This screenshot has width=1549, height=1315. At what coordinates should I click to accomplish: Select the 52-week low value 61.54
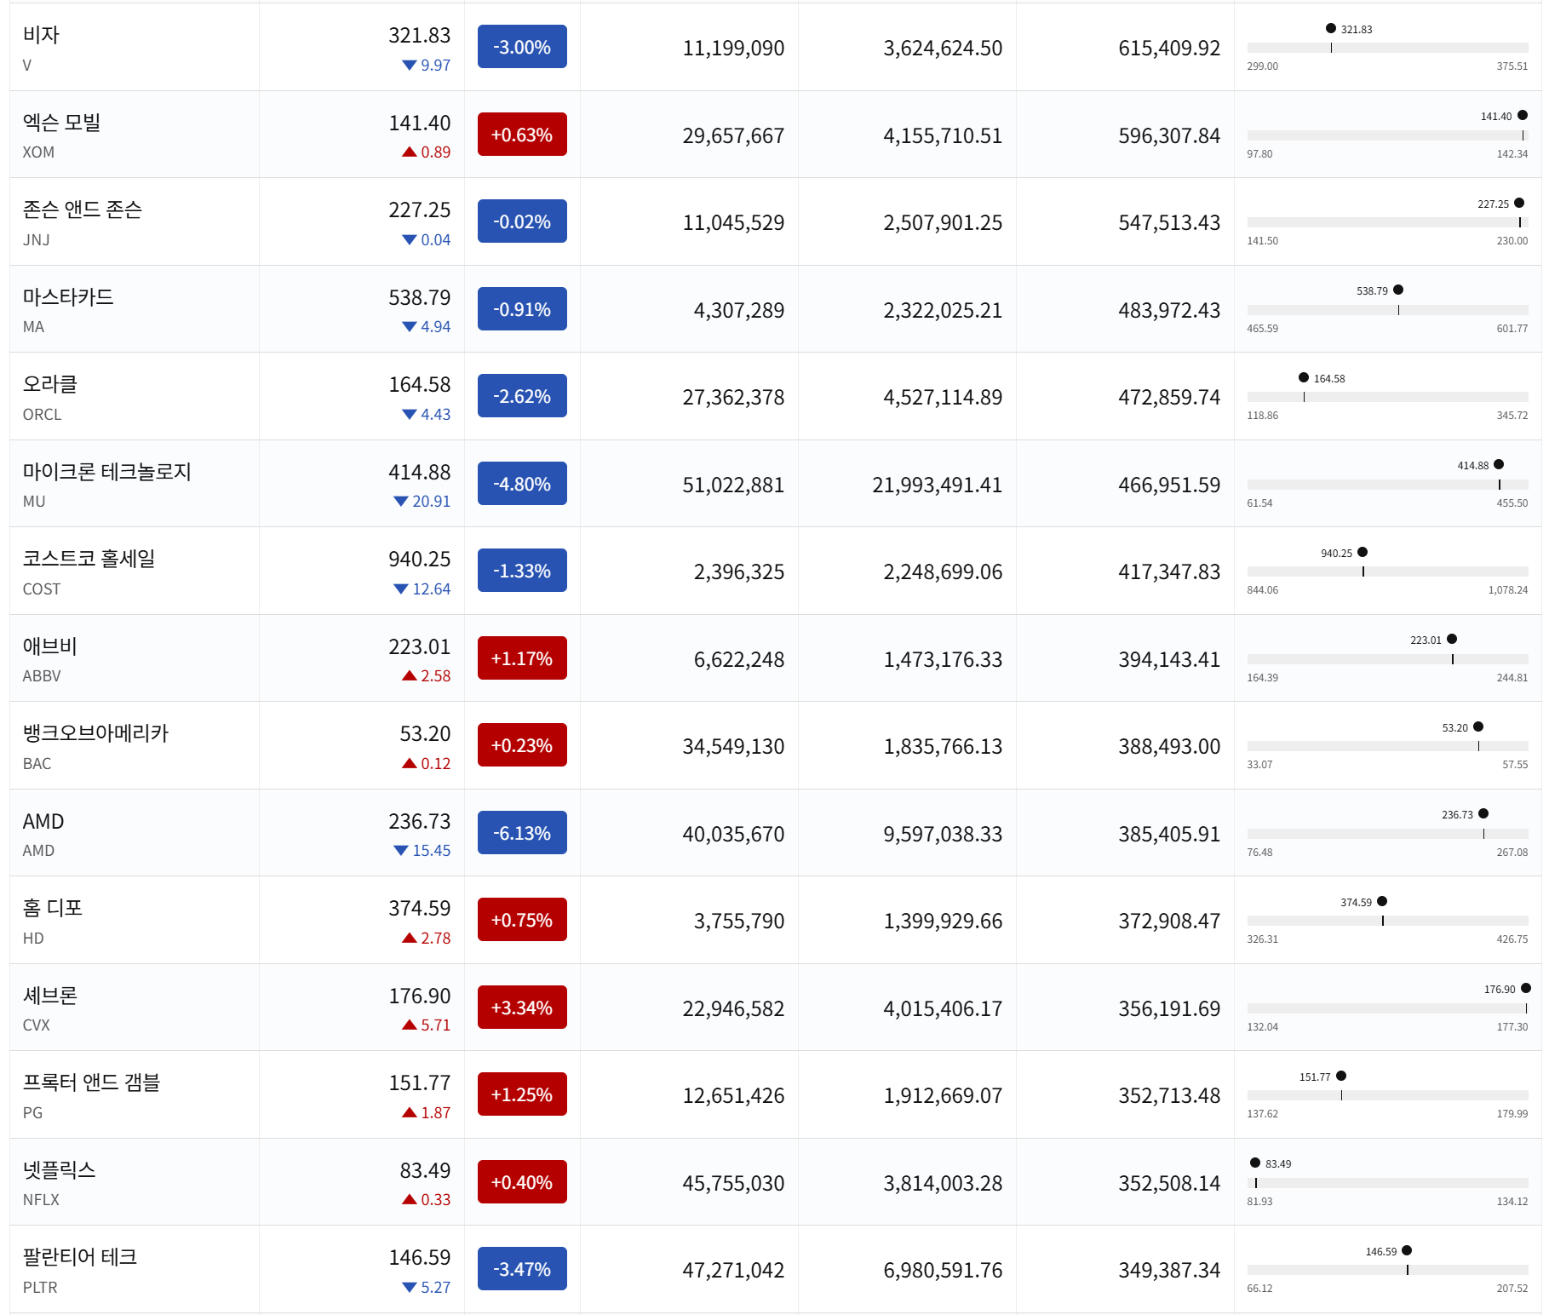pyautogui.click(x=1259, y=503)
